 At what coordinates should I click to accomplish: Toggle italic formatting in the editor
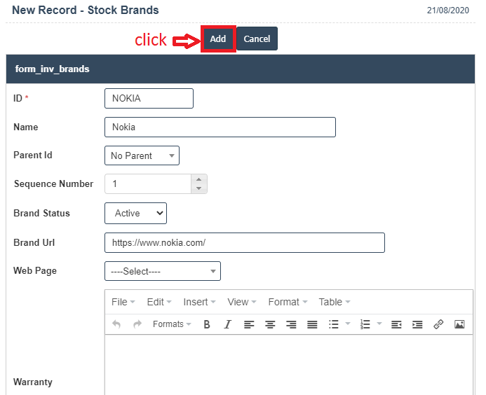pos(227,324)
